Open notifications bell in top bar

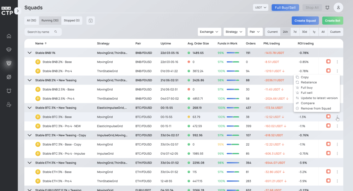tap(327, 7)
